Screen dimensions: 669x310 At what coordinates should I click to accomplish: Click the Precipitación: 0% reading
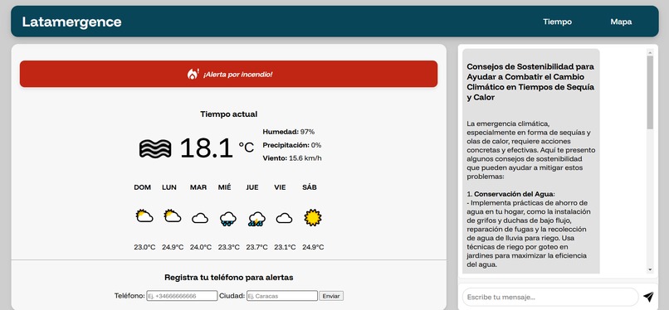(292, 145)
